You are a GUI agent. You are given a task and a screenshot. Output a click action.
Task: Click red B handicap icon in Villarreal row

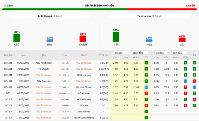point(186,105)
